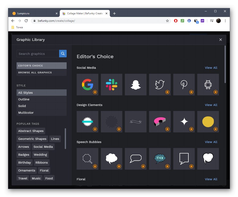The height and width of the screenshot is (197, 238).
Task: Choose the rounded outline speech bubble
Action: coord(136,159)
